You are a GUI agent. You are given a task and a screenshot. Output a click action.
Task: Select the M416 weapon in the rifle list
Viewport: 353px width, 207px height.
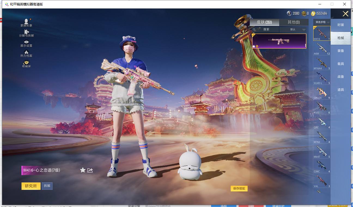[322, 33]
